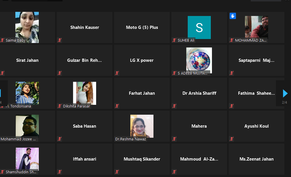Go to next gallery page with right arrow

click(x=285, y=93)
